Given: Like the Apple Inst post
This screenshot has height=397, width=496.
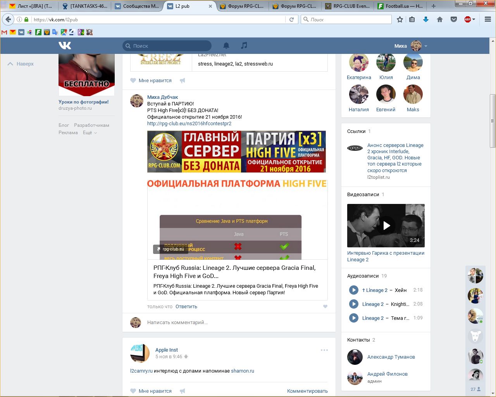Looking at the screenshot, I should tap(151, 391).
